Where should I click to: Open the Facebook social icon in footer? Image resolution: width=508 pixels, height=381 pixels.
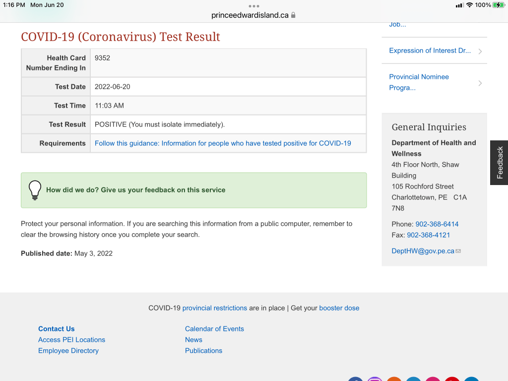355,380
